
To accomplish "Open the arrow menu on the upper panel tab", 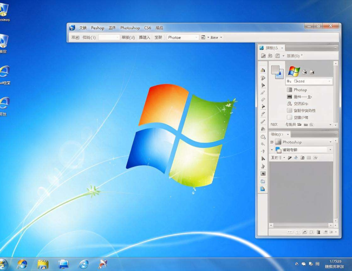I will click(x=282, y=48).
